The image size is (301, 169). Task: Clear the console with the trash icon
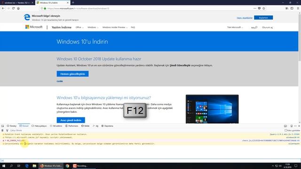[2, 131]
